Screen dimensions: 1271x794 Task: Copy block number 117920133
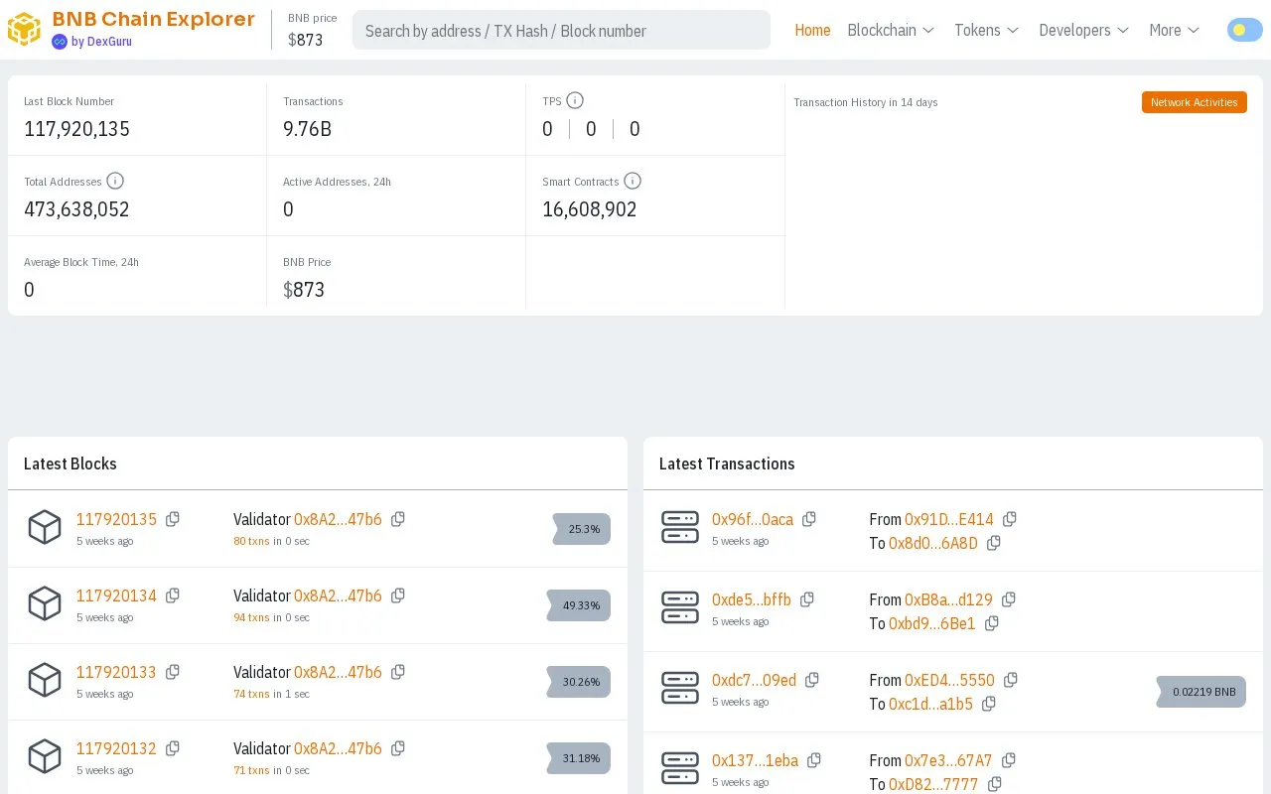173,672
